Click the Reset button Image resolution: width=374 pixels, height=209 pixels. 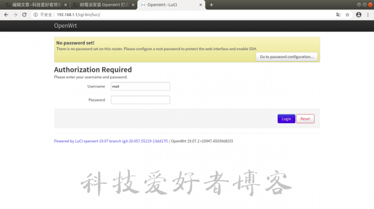click(305, 119)
